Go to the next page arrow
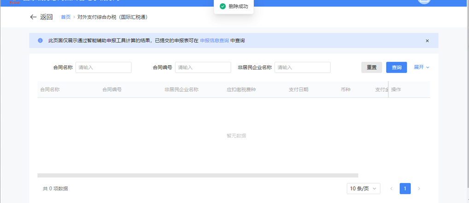Screen dimensions: 469x203 pyautogui.click(x=419, y=189)
